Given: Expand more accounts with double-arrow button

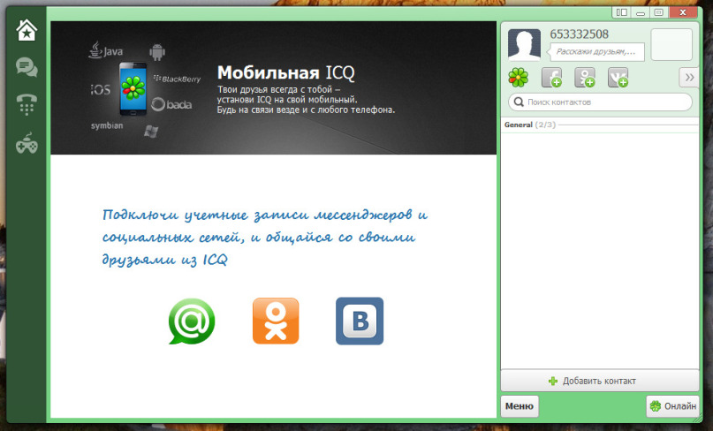Looking at the screenshot, I should click(689, 78).
